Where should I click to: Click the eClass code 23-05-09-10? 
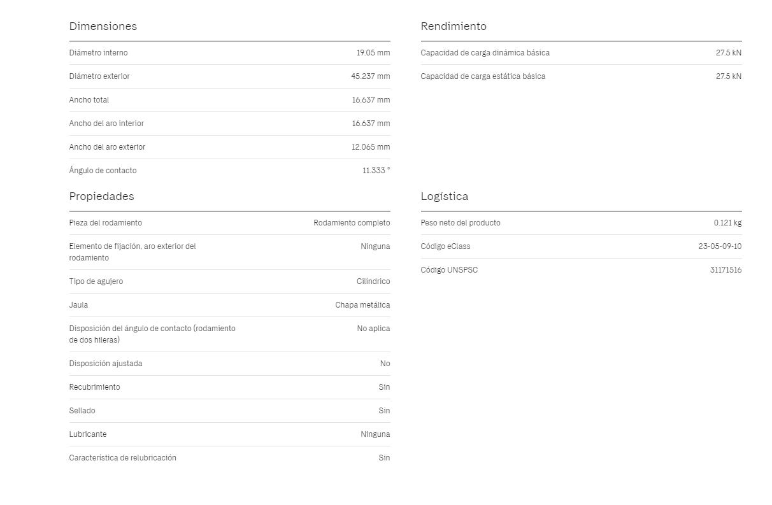coord(720,246)
